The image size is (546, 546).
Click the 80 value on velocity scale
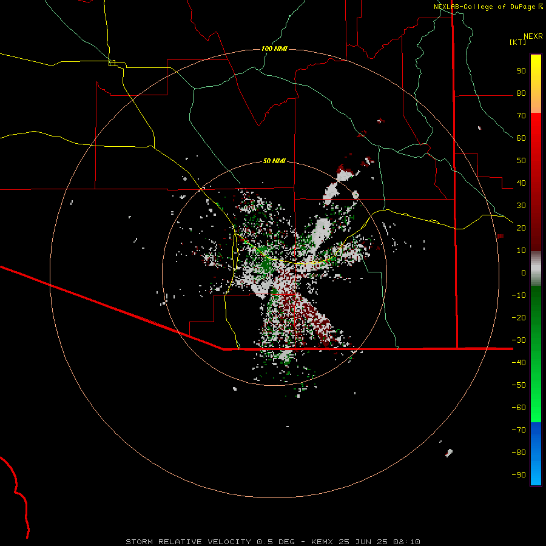(521, 93)
